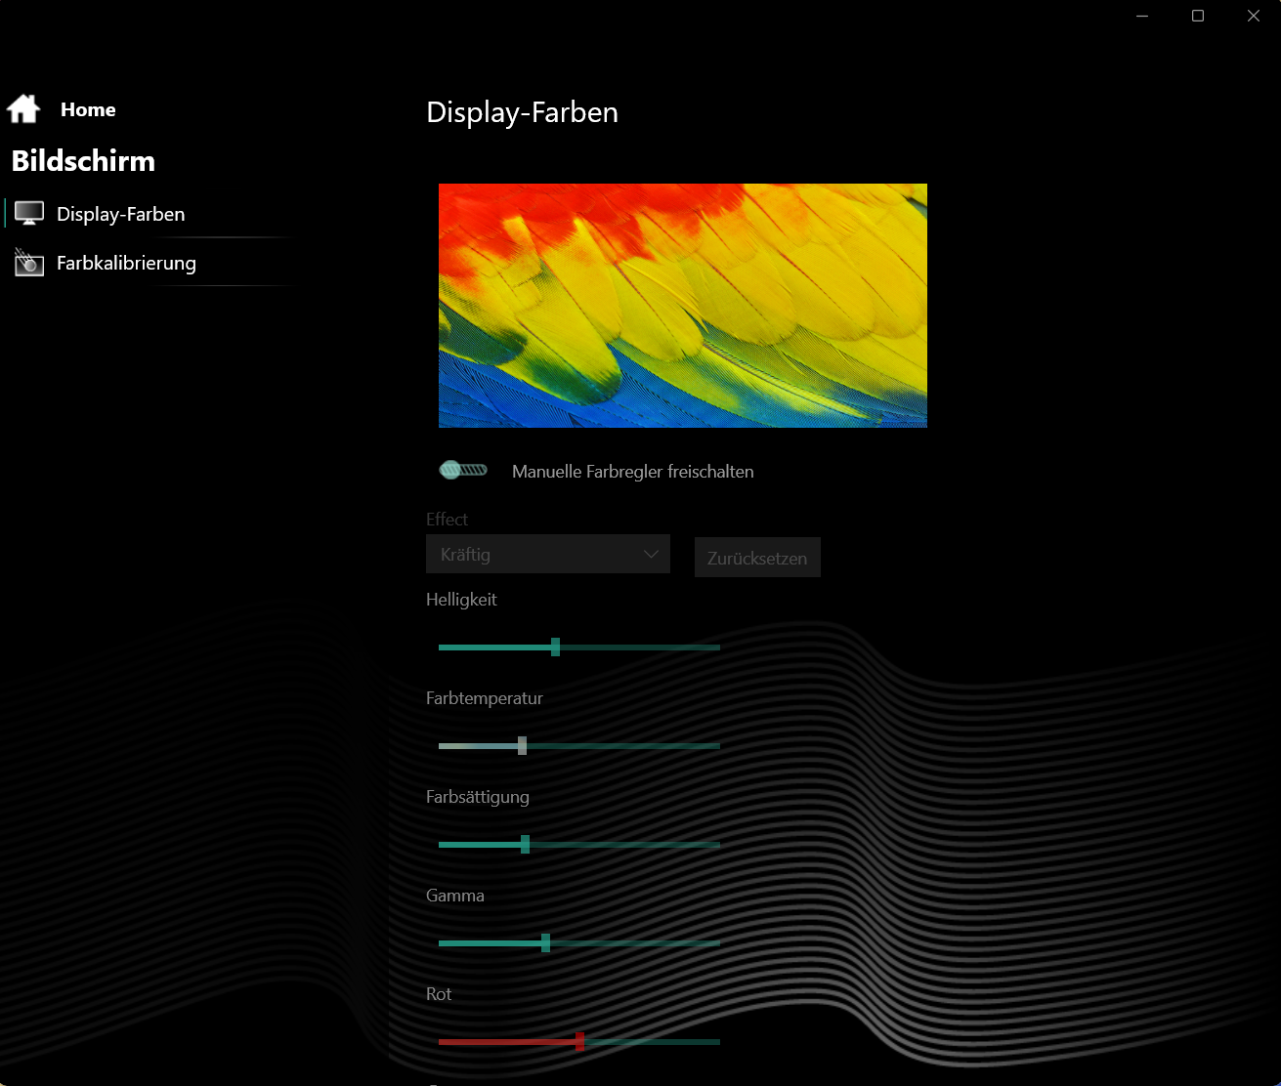The width and height of the screenshot is (1281, 1086).
Task: Close the window
Action: click(x=1254, y=16)
